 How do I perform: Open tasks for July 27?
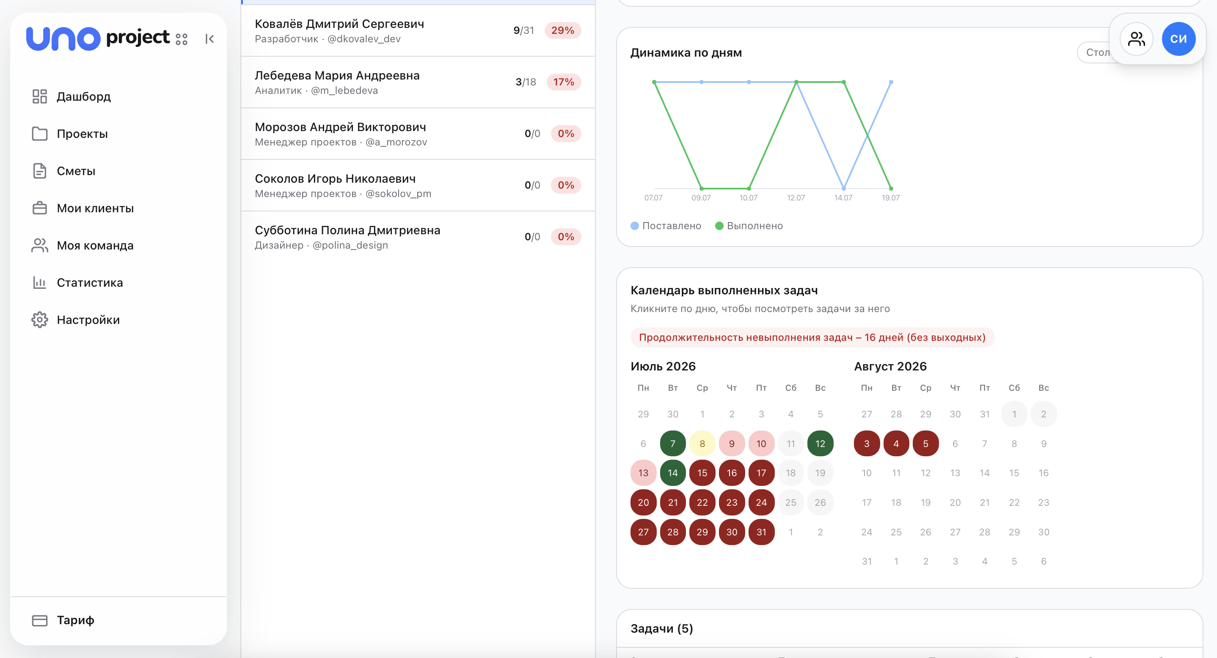pyautogui.click(x=644, y=532)
